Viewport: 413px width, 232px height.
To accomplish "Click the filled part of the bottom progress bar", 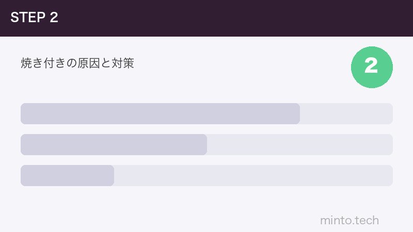I will coord(67,175).
